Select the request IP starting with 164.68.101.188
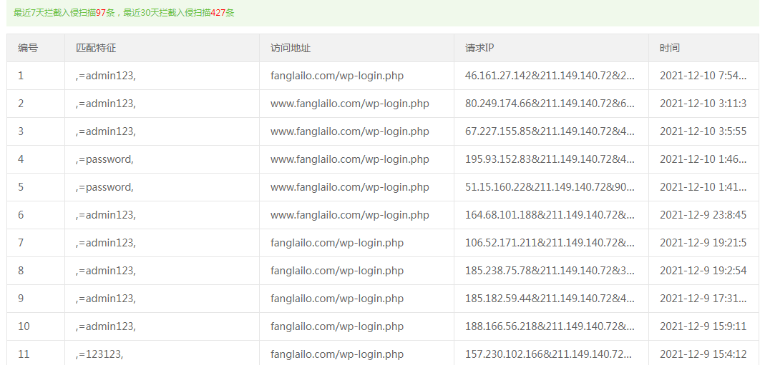 [x=550, y=215]
